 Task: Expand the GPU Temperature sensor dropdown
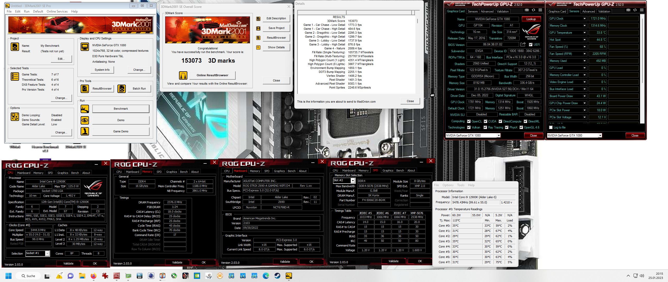[x=584, y=33]
